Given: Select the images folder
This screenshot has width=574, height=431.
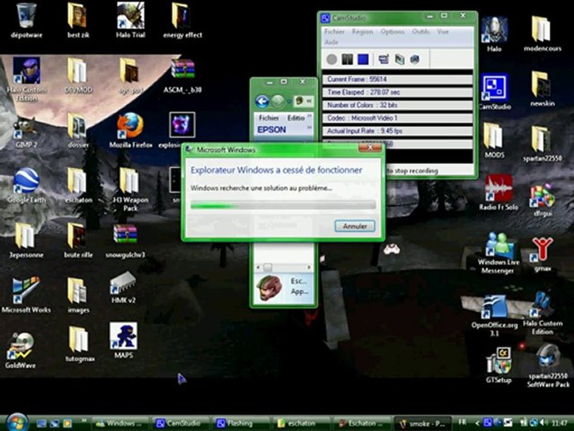Looking at the screenshot, I should tap(78, 295).
